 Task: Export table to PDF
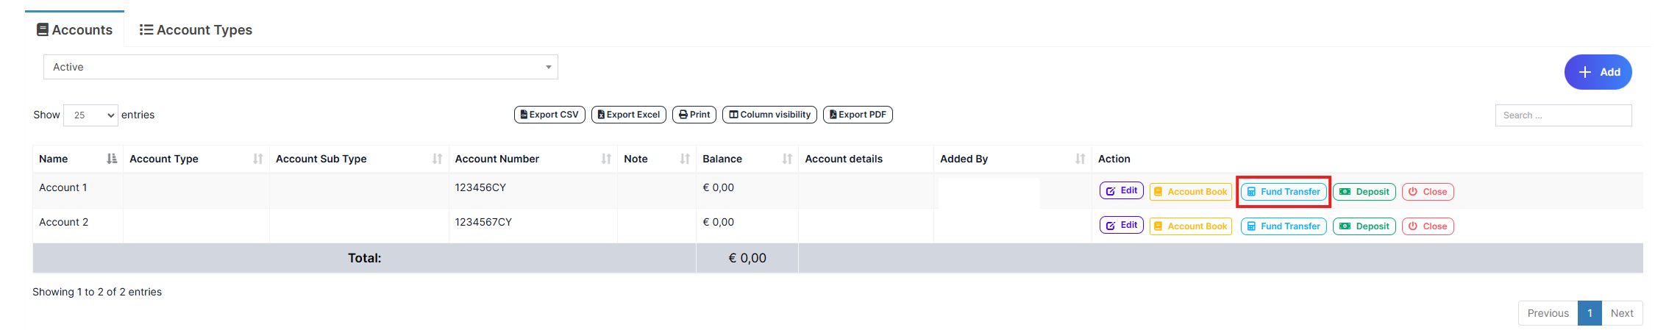858,115
